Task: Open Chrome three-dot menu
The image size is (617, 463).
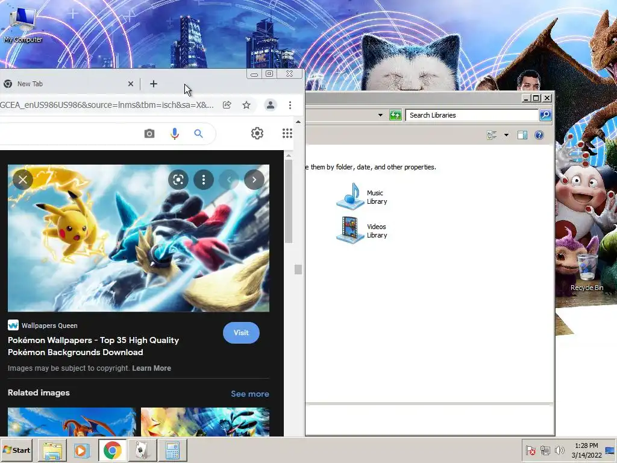Action: click(x=290, y=105)
